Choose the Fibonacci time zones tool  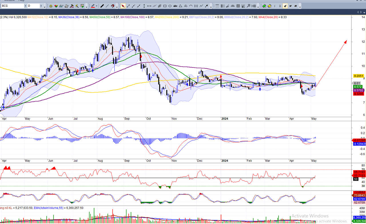(222, 6)
